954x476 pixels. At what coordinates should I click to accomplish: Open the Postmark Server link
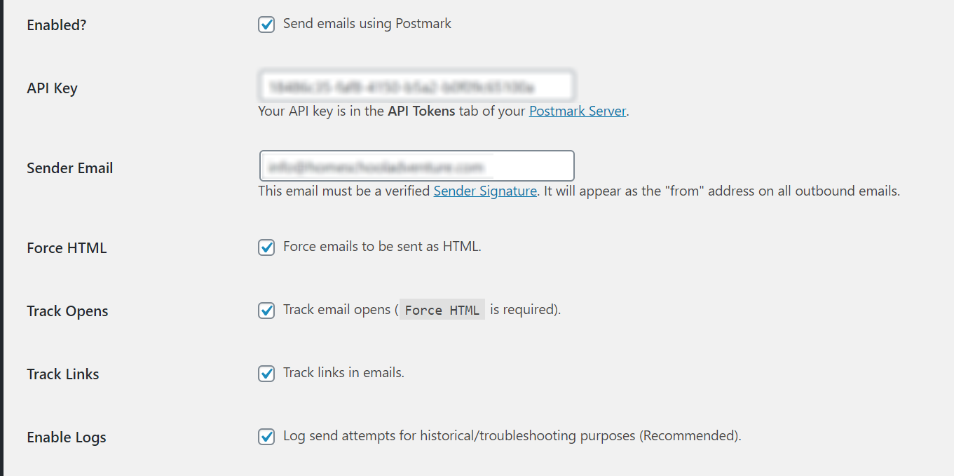coord(577,111)
